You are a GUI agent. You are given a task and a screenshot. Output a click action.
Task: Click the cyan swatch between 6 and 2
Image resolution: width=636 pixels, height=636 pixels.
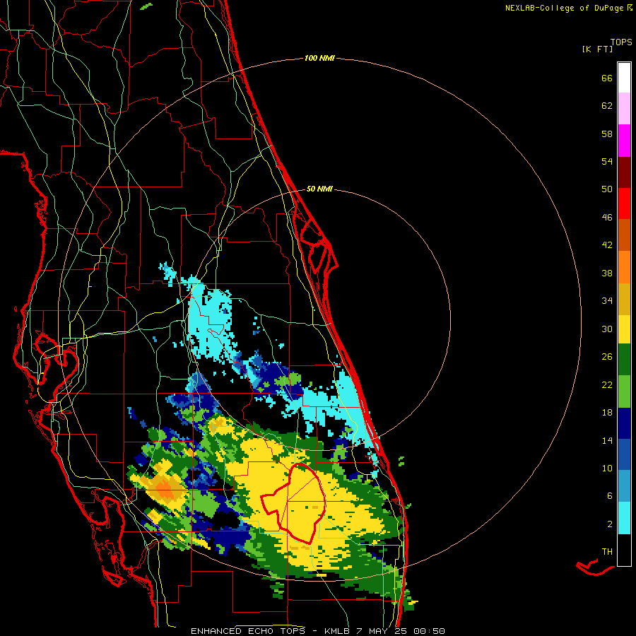click(624, 518)
